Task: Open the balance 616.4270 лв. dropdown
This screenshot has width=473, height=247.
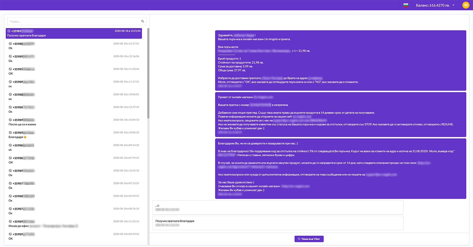Action: tap(435, 5)
